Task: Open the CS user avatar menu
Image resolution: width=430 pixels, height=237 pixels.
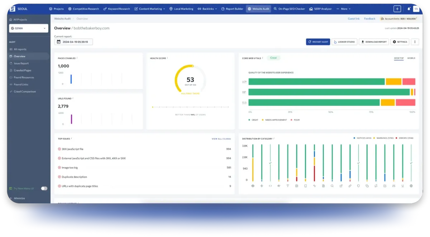Action: tap(416, 9)
